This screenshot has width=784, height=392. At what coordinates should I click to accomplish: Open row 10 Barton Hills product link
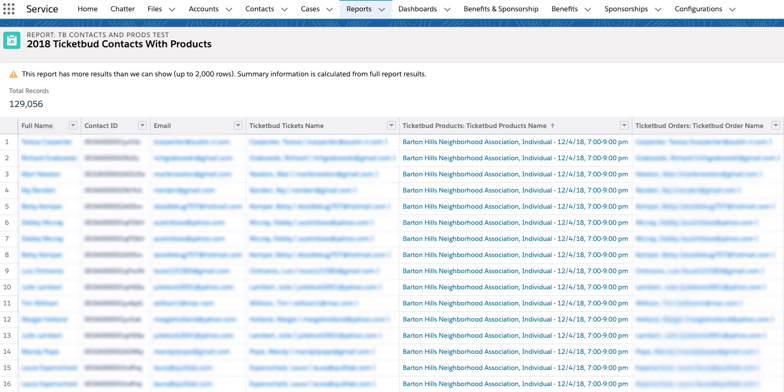515,287
